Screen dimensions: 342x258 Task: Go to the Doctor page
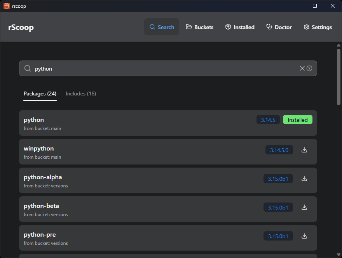[x=279, y=27]
